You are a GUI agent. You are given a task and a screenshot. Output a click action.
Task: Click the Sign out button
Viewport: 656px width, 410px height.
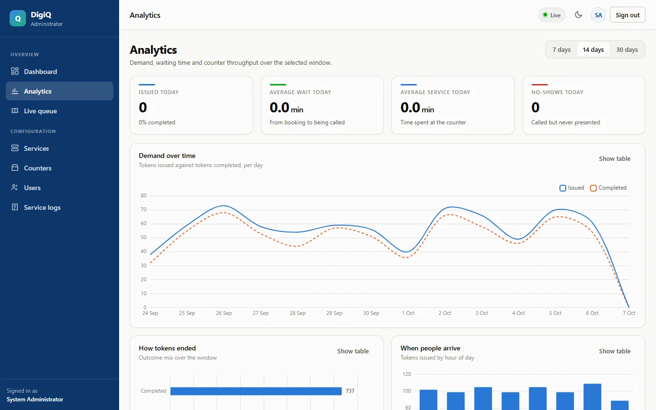pos(628,15)
